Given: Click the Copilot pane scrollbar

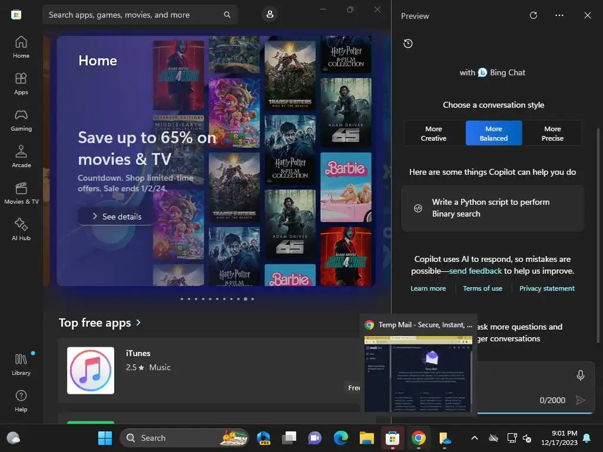Looking at the screenshot, I should pos(598,234).
